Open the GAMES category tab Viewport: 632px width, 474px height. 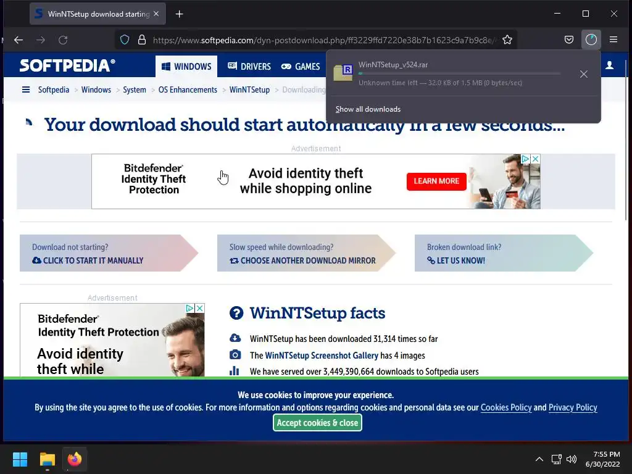coord(301,67)
